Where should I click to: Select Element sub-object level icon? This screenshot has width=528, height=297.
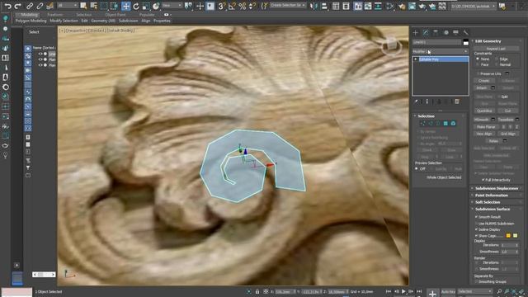pos(453,124)
